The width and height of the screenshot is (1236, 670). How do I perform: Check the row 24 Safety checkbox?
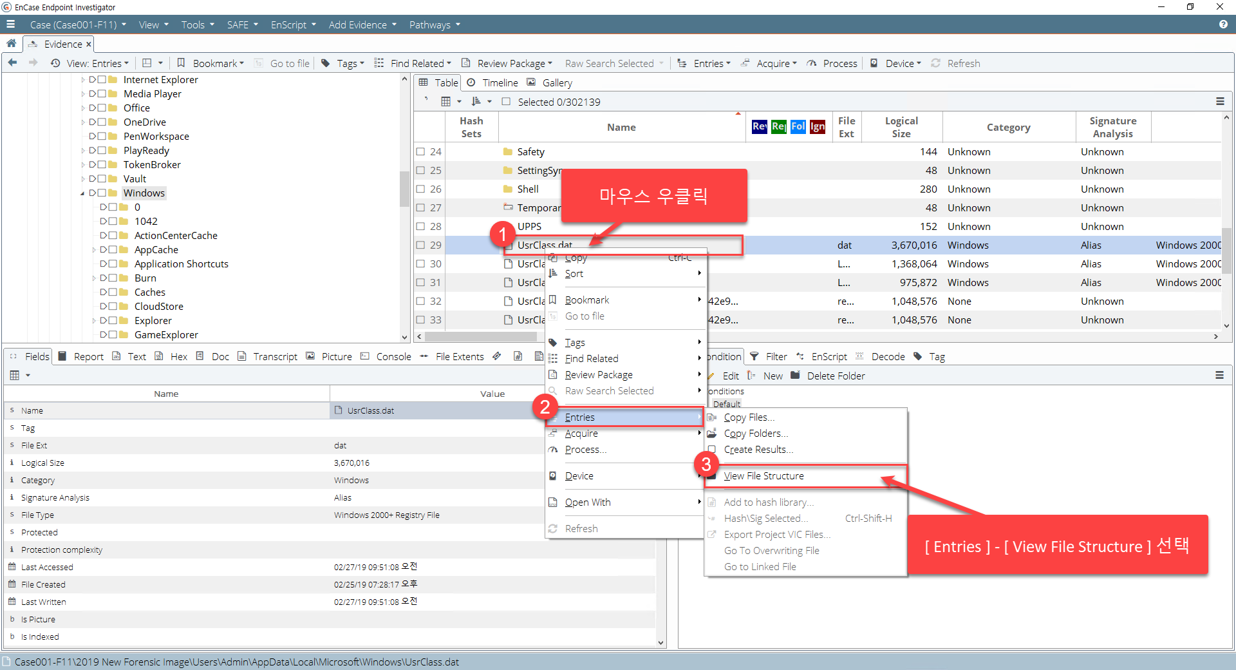click(x=420, y=152)
